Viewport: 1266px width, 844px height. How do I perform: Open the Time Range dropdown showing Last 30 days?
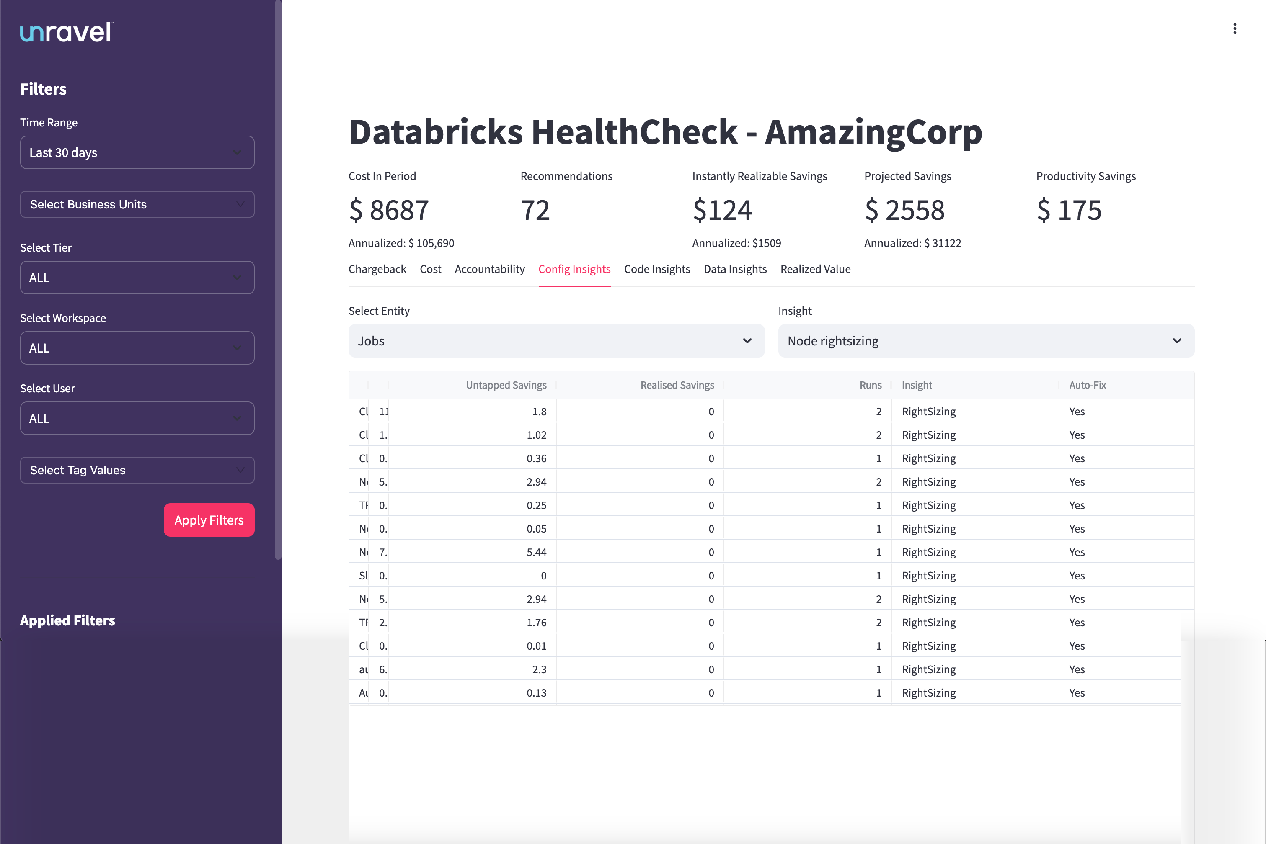click(x=137, y=152)
